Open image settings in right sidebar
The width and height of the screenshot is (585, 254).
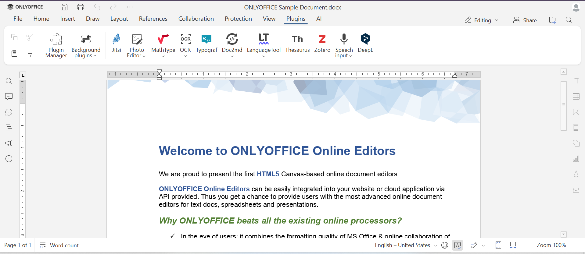coord(576,112)
